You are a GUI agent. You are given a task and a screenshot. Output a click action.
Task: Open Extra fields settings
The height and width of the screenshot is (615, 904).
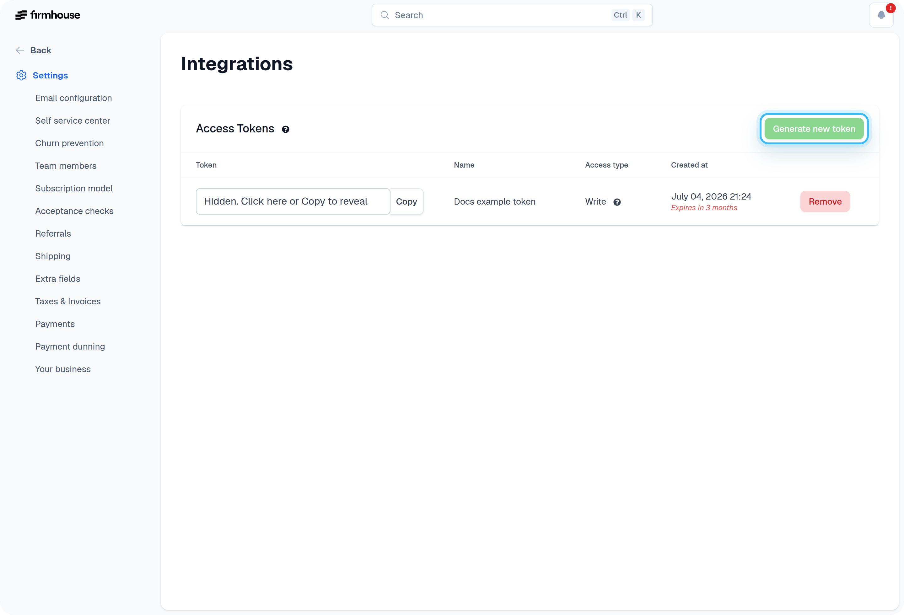(x=57, y=278)
